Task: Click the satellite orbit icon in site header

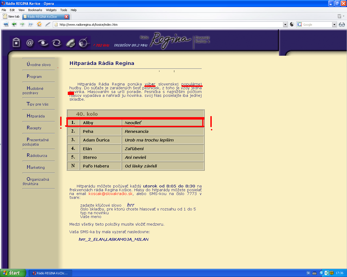Action: (x=84, y=42)
